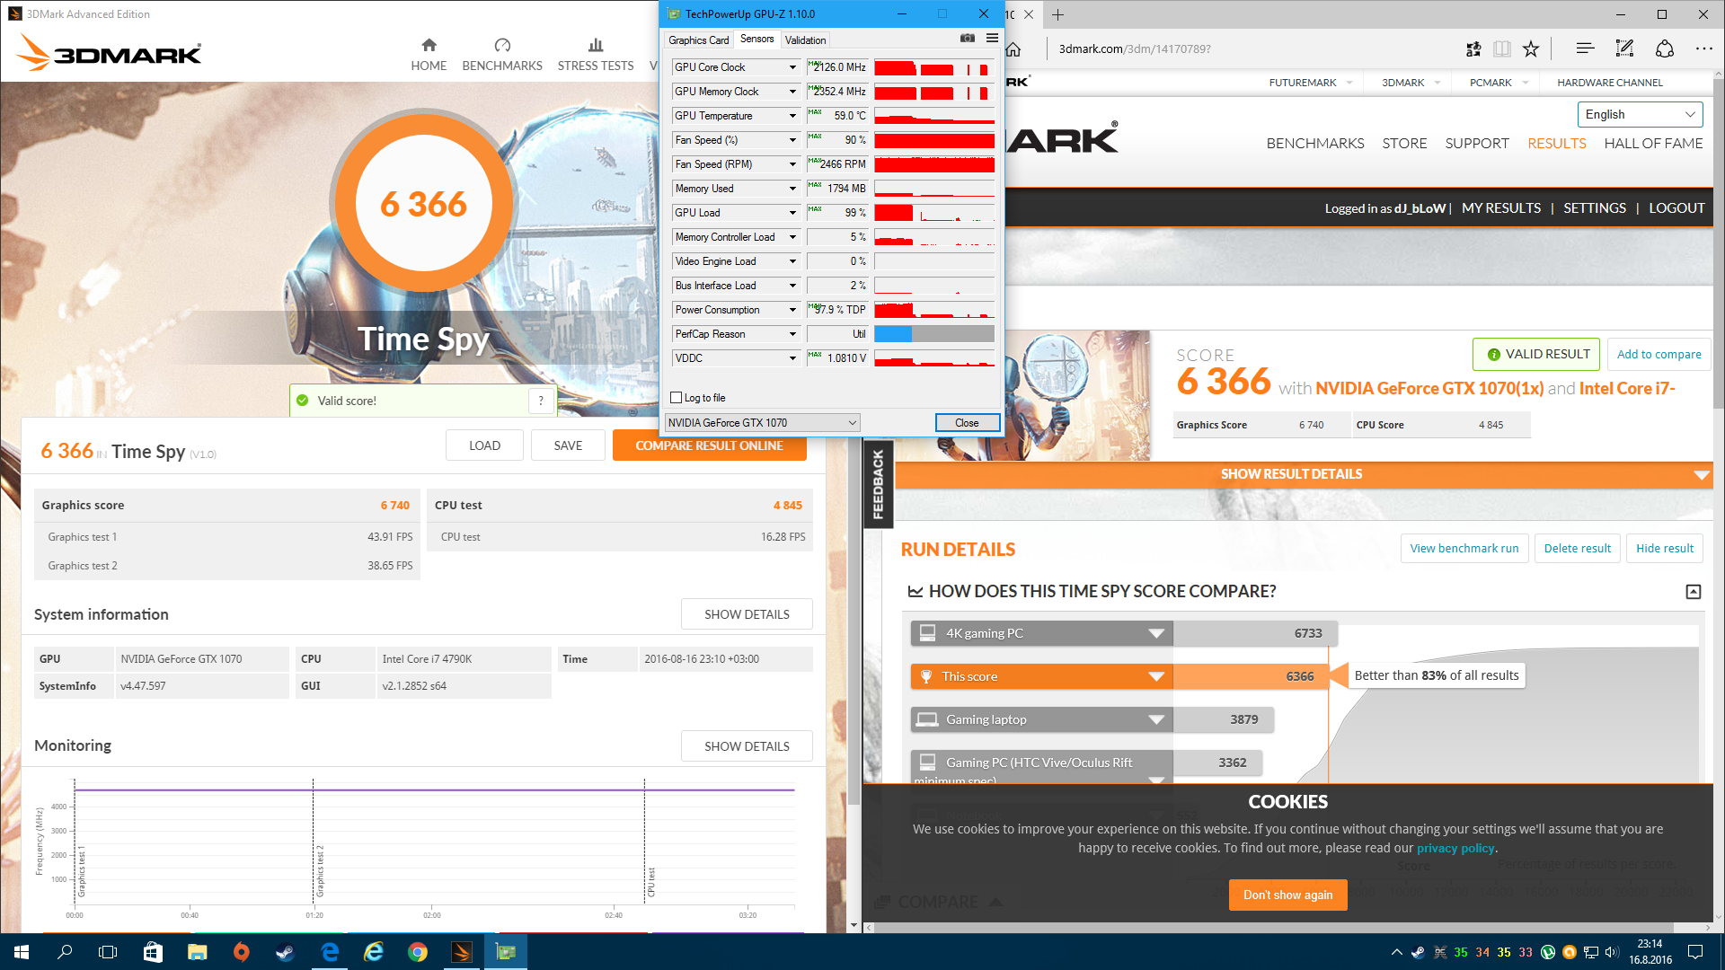Click Add to compare on result page
Image resolution: width=1725 pixels, height=970 pixels.
1659,354
